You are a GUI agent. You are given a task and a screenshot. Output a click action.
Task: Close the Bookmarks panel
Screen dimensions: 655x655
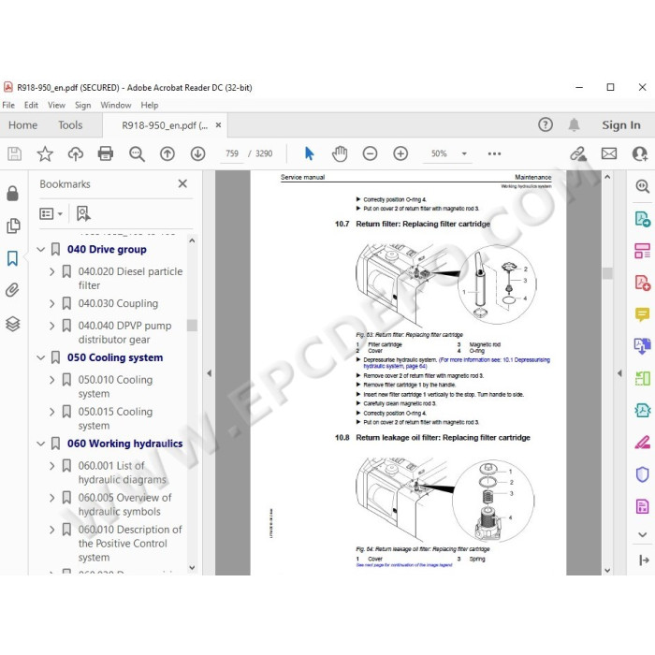pyautogui.click(x=182, y=183)
